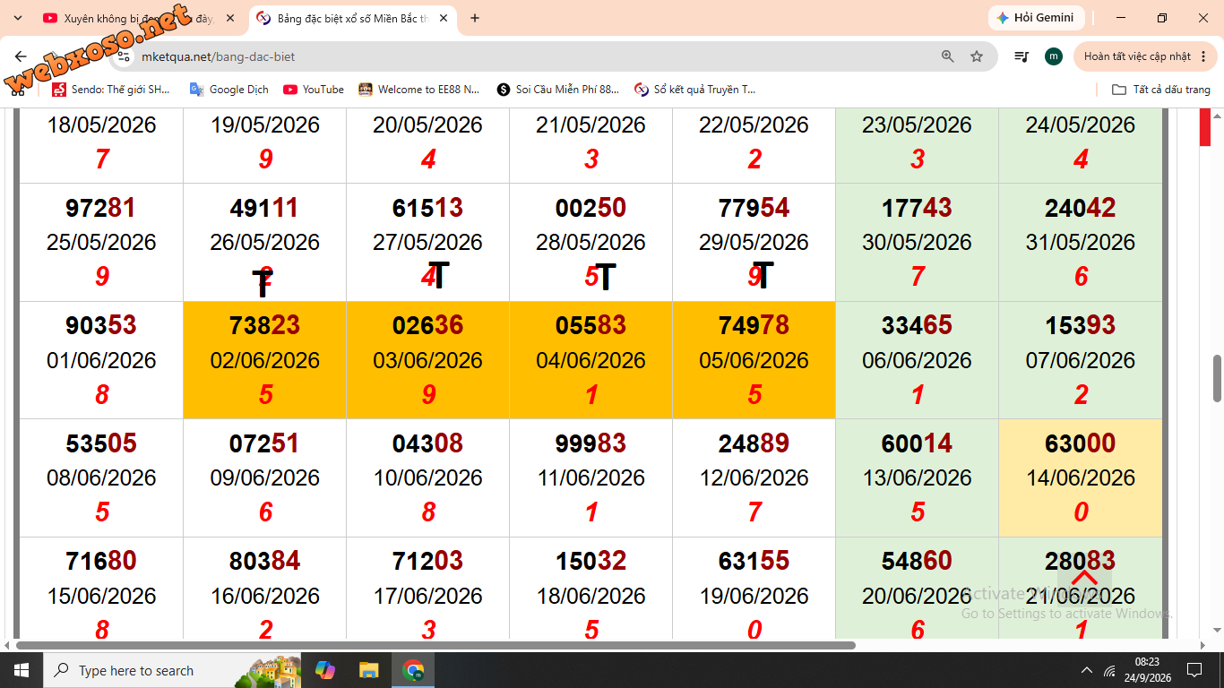Select cell 02636 dated 03/06/2026
This screenshot has height=688, width=1224.
point(427,360)
